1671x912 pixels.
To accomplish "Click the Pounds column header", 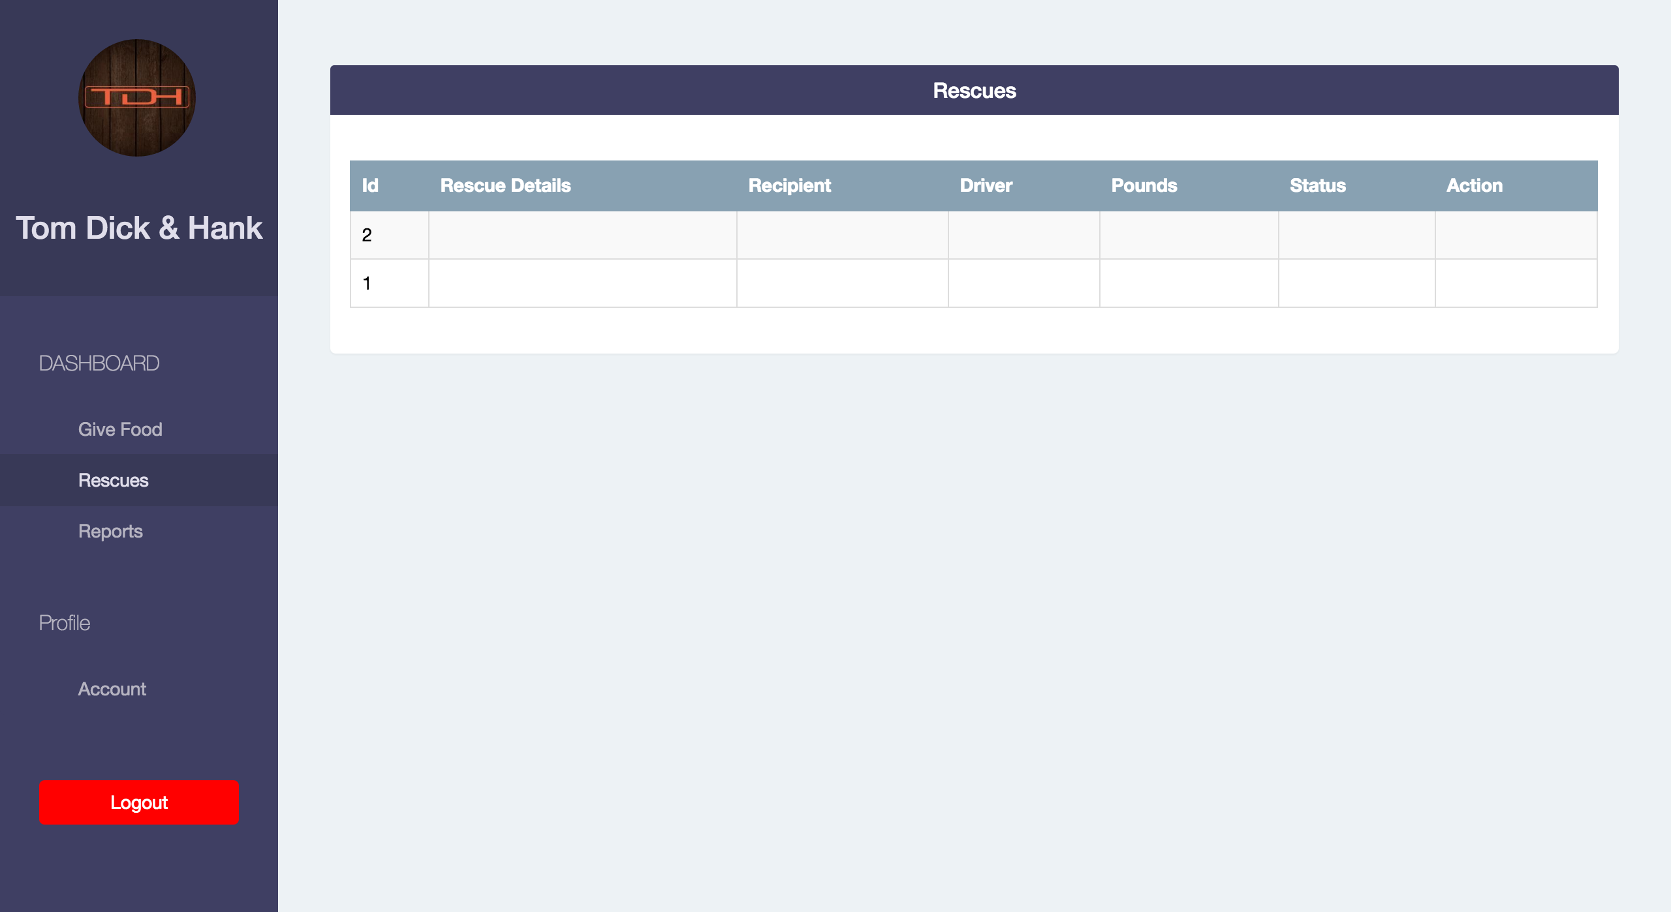I will (x=1189, y=186).
